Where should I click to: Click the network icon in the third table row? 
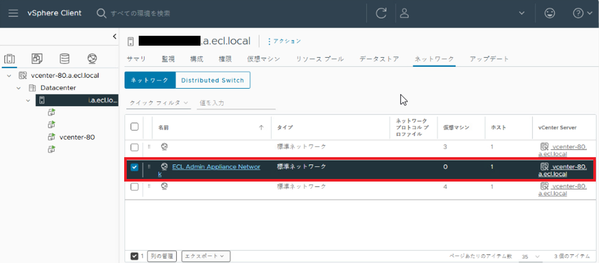tap(164, 186)
